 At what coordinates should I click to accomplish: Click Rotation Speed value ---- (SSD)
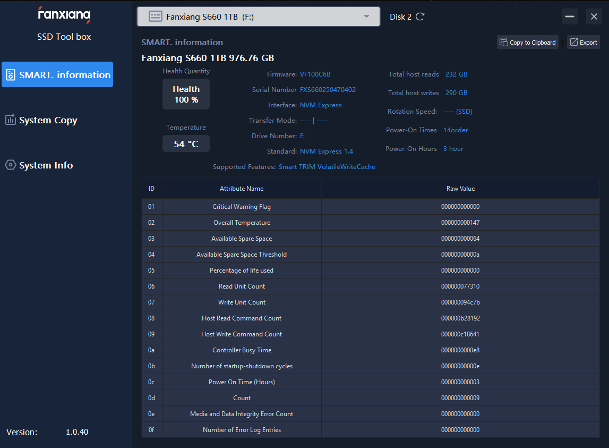point(458,112)
